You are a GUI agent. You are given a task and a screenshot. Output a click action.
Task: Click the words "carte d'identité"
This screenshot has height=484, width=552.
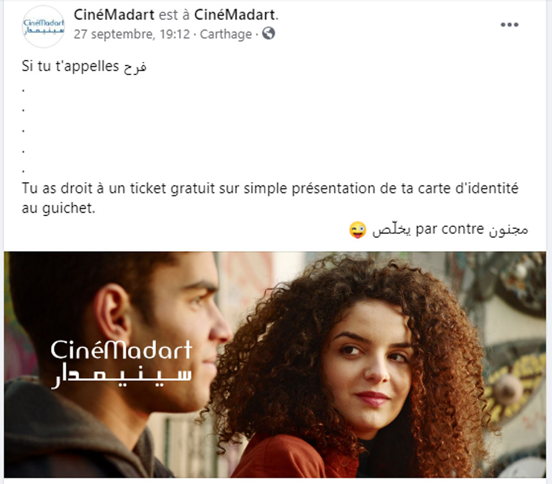[x=468, y=188]
